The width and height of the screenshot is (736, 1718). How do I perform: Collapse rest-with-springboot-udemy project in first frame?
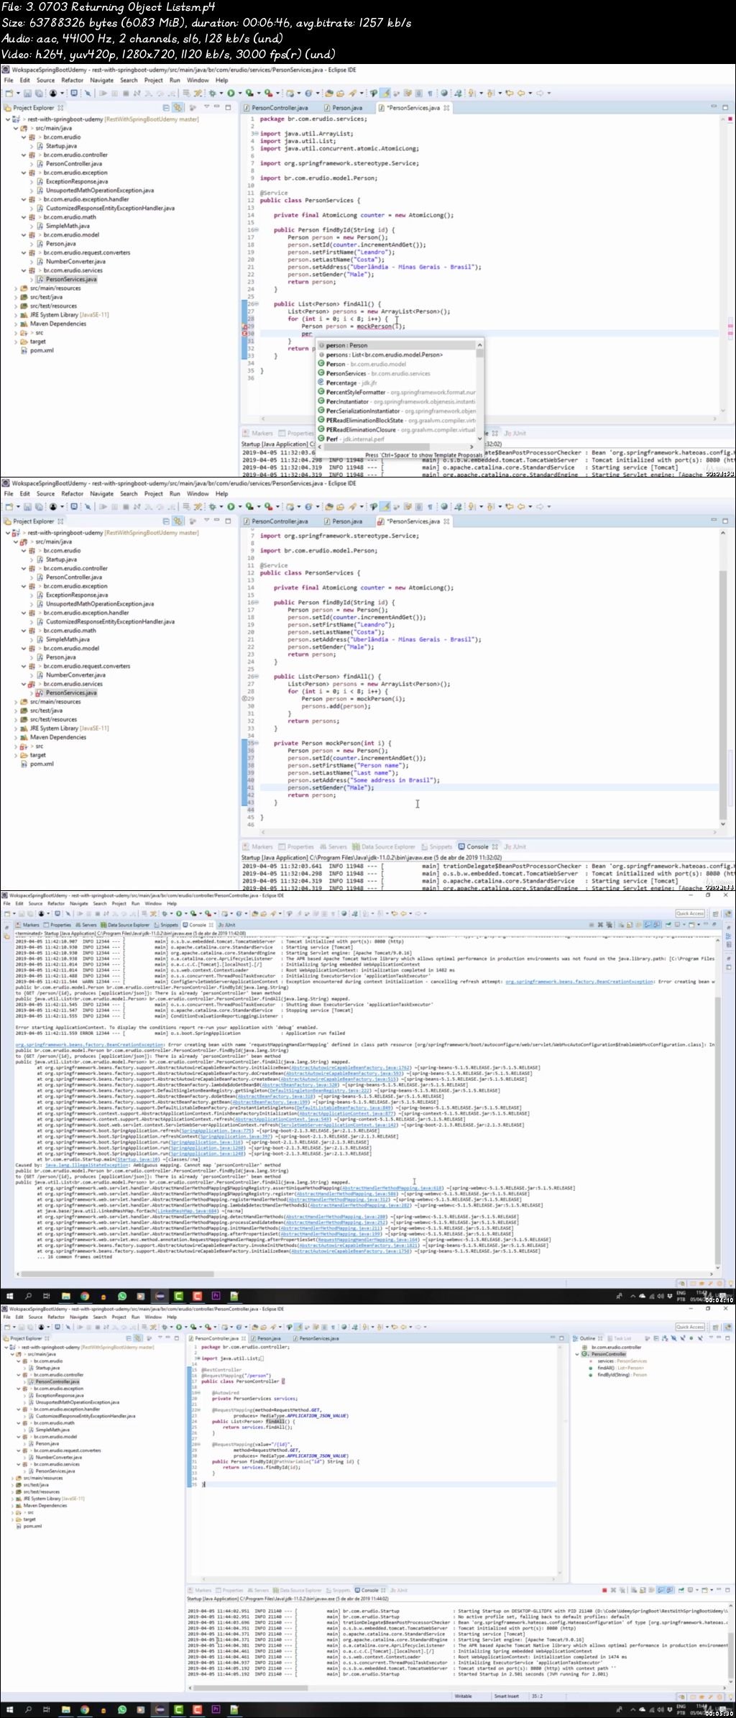point(8,119)
